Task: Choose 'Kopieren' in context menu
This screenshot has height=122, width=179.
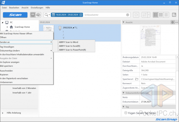Action: click(26, 74)
